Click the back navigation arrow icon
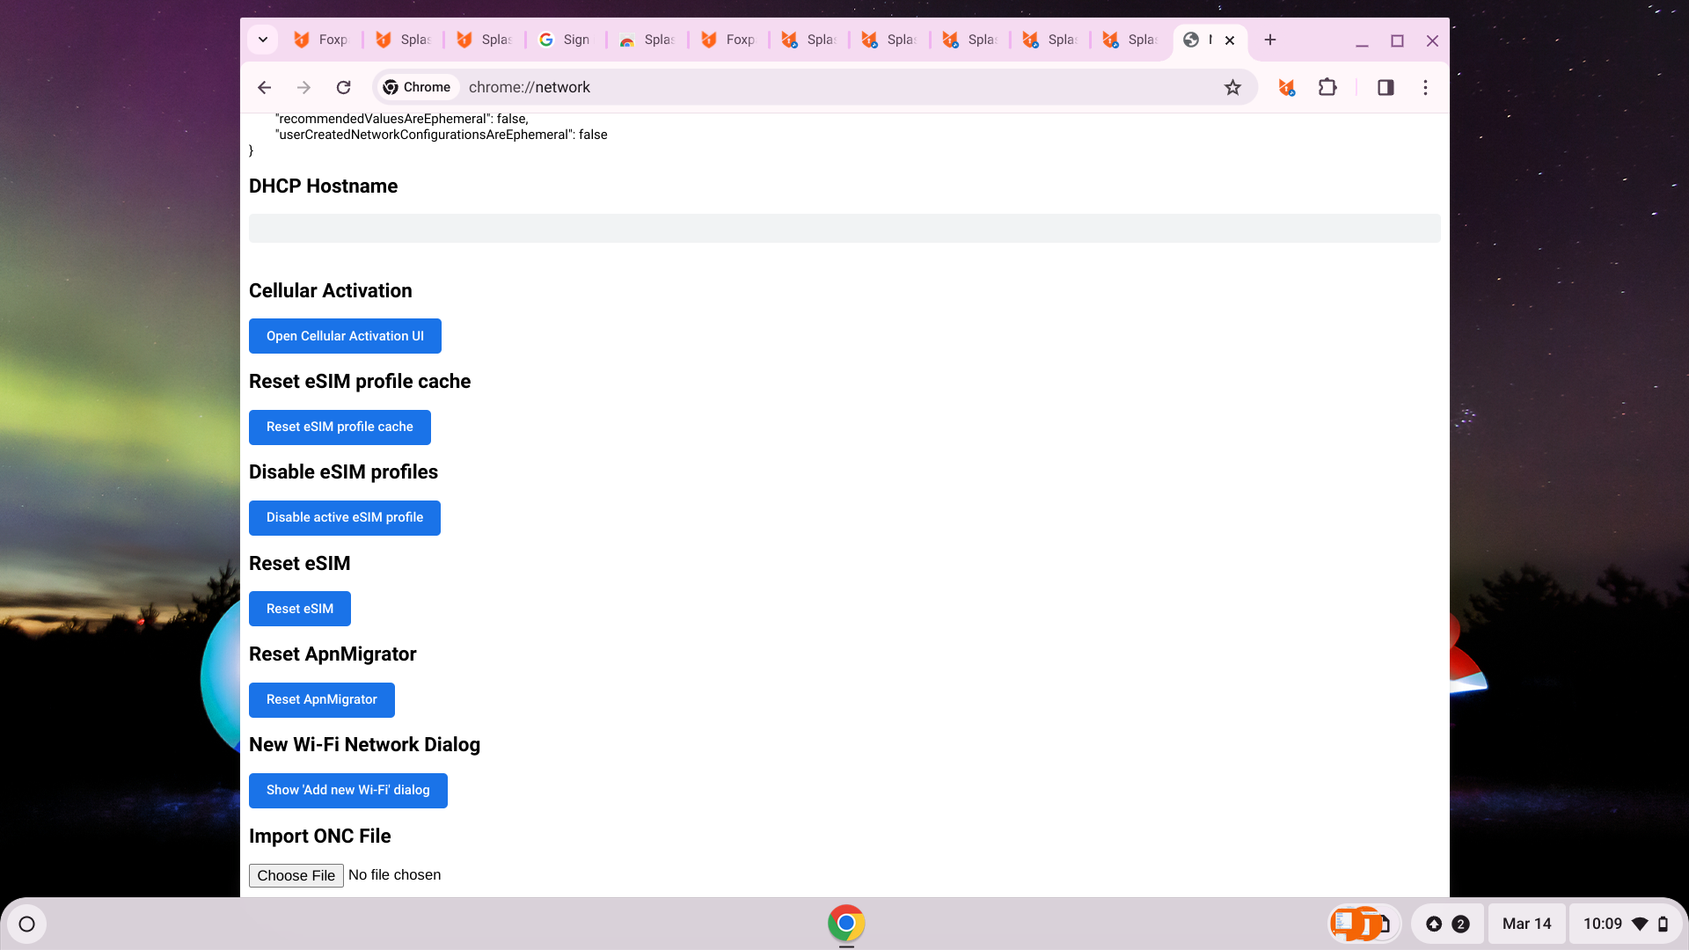 tap(263, 87)
